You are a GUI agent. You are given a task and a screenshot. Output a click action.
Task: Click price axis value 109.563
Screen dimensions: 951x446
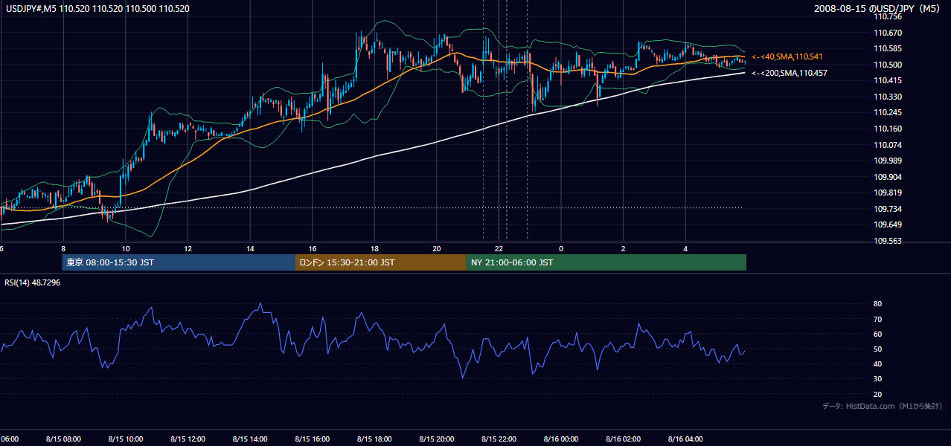887,241
